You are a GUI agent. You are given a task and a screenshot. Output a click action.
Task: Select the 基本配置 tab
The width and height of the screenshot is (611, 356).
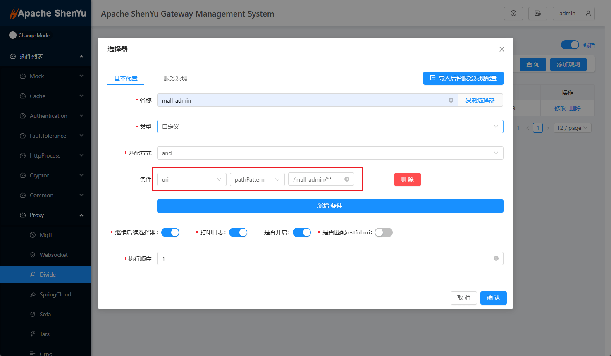tap(126, 78)
